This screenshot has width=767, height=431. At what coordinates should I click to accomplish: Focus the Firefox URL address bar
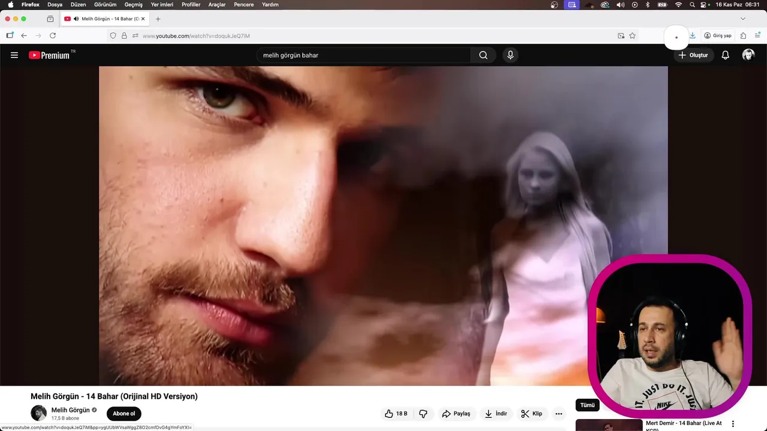[x=372, y=36]
